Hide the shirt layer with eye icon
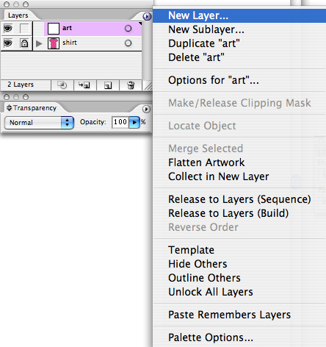The height and width of the screenshot is (347, 326). pos(8,43)
